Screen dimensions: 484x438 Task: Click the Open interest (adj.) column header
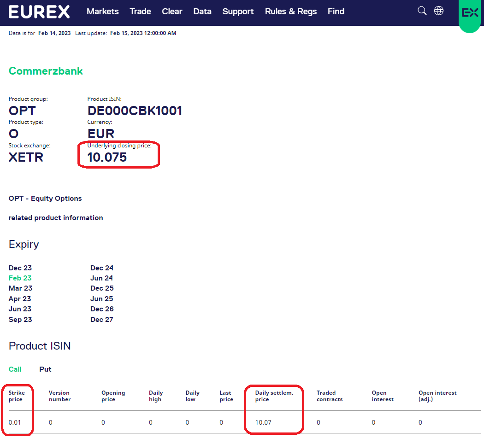(437, 396)
